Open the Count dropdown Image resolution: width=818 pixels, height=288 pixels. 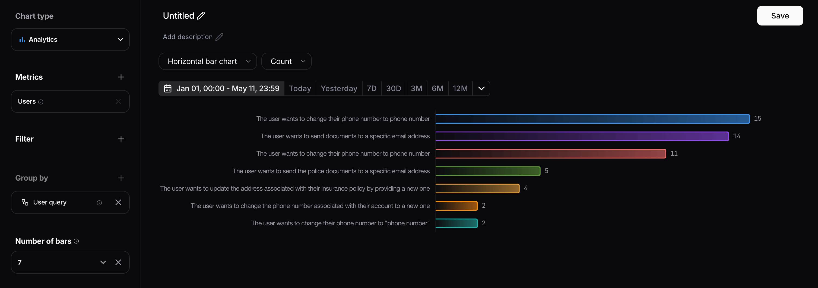pyautogui.click(x=286, y=61)
